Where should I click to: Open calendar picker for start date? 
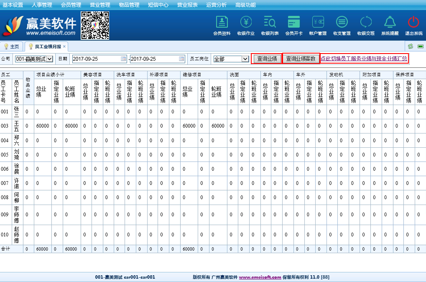123,59
